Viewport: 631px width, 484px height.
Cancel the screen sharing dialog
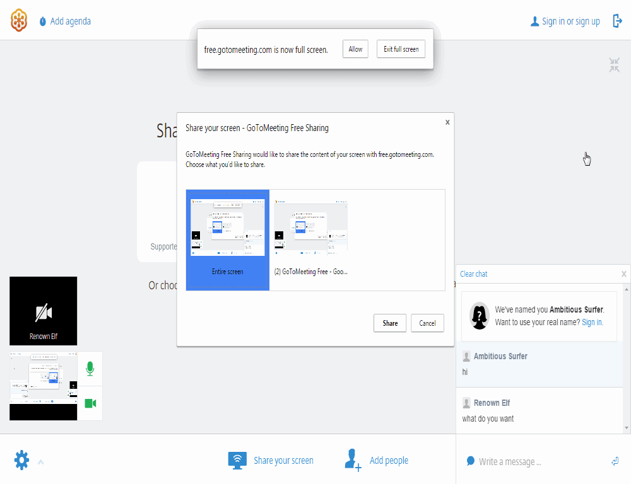427,323
